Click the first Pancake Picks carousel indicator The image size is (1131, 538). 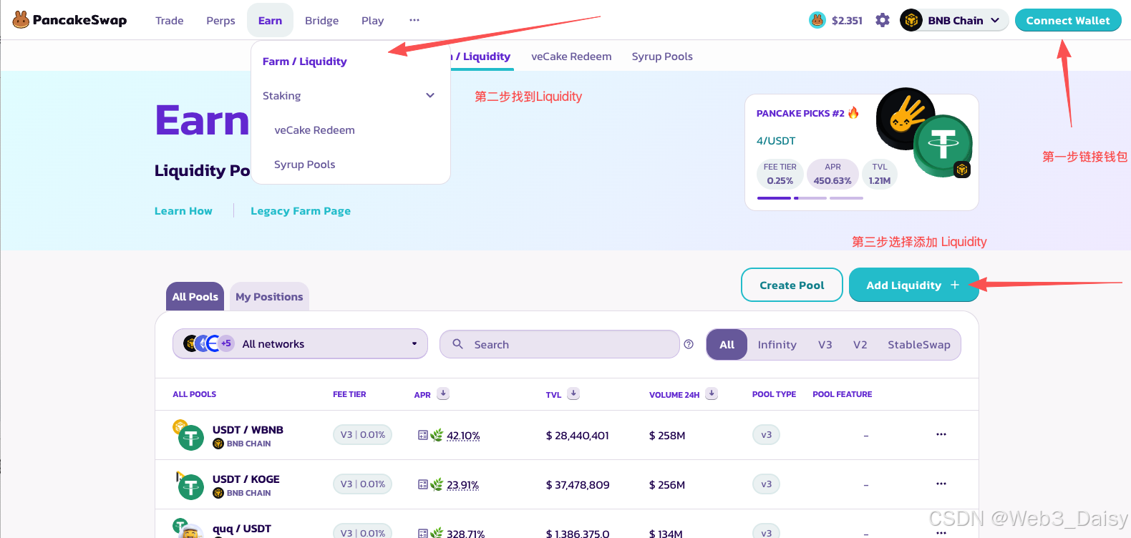pos(774,198)
